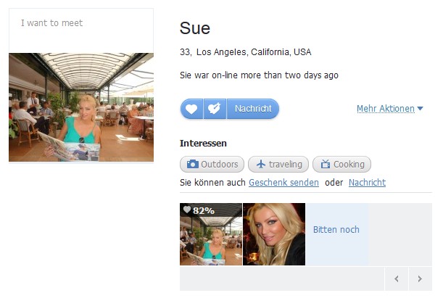
Task: Expand the Mehr Aktionen dropdown
Action: tap(390, 109)
